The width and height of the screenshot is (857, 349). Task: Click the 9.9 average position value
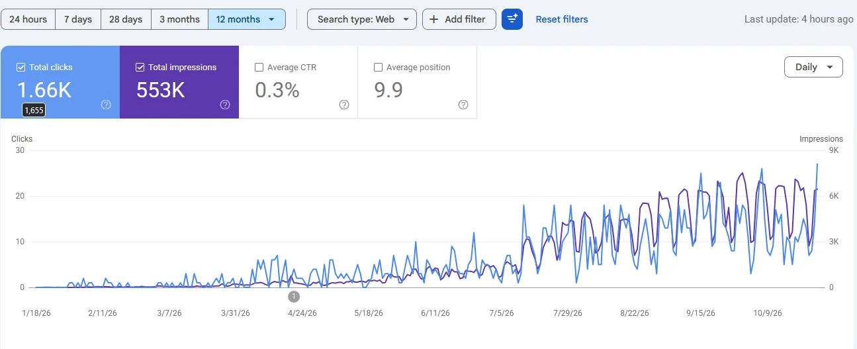pyautogui.click(x=388, y=90)
